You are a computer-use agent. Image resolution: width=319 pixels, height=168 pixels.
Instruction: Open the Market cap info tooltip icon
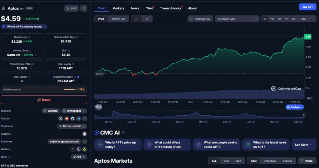tap(29, 37)
